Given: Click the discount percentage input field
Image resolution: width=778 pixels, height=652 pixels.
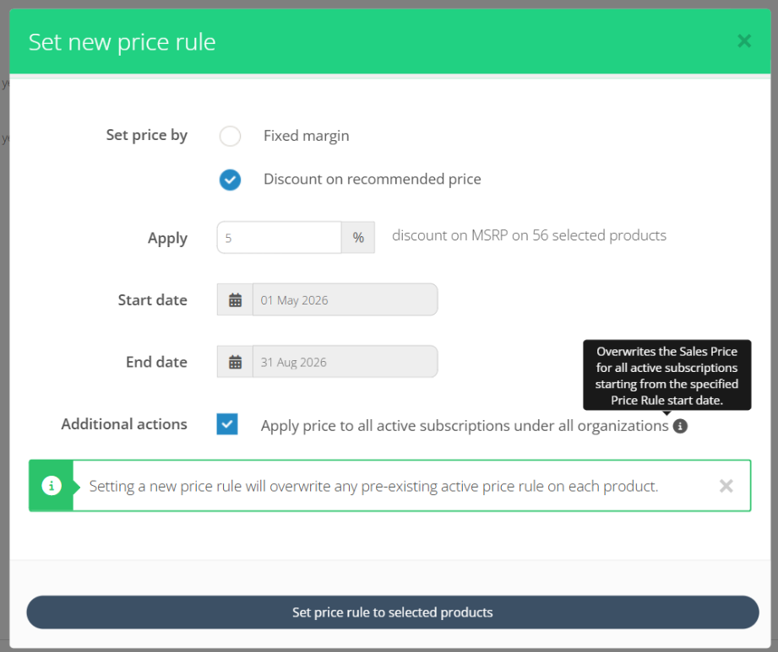Looking at the screenshot, I should 279,238.
